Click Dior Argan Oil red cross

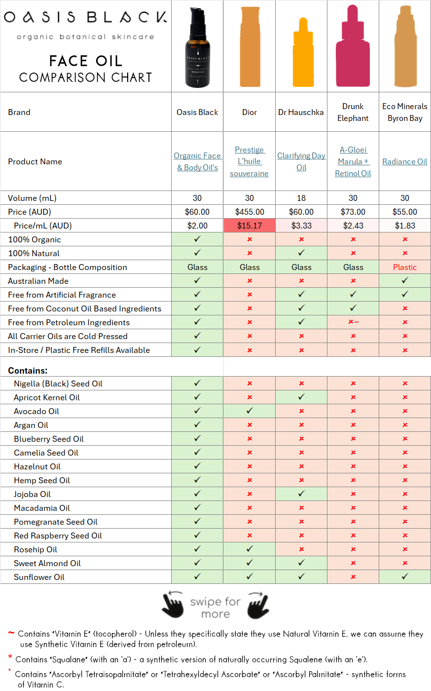(250, 425)
